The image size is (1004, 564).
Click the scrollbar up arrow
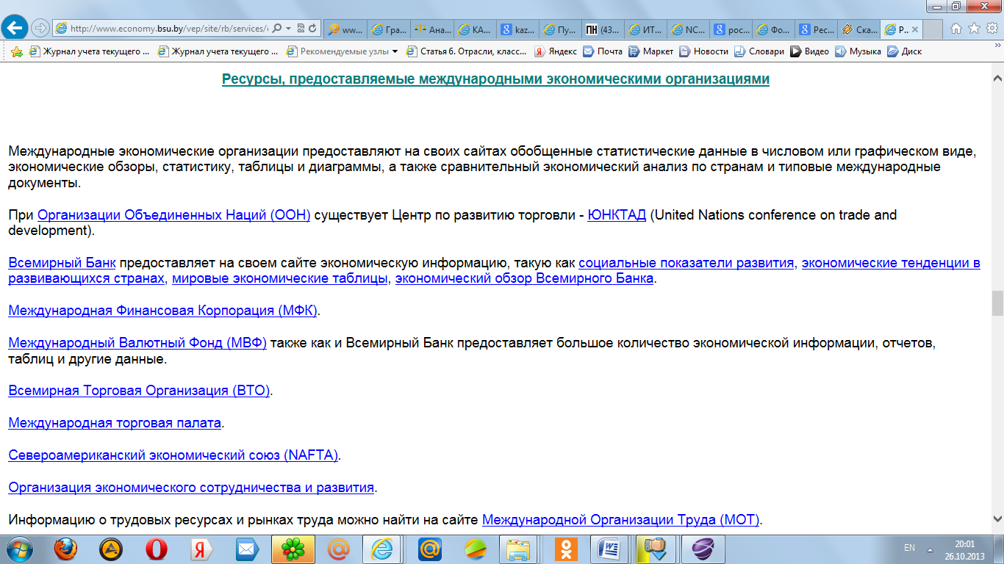click(997, 77)
